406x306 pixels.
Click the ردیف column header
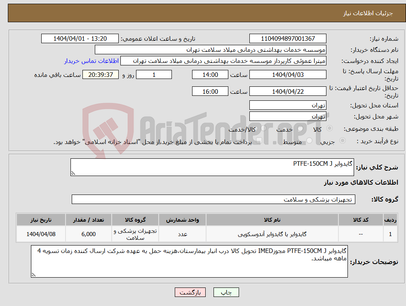point(390,220)
